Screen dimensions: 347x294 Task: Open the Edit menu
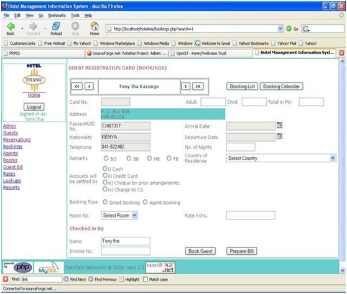tap(17, 16)
